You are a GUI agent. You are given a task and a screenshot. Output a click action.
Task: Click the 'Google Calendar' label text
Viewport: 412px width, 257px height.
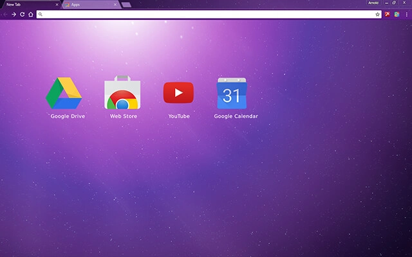coord(236,116)
